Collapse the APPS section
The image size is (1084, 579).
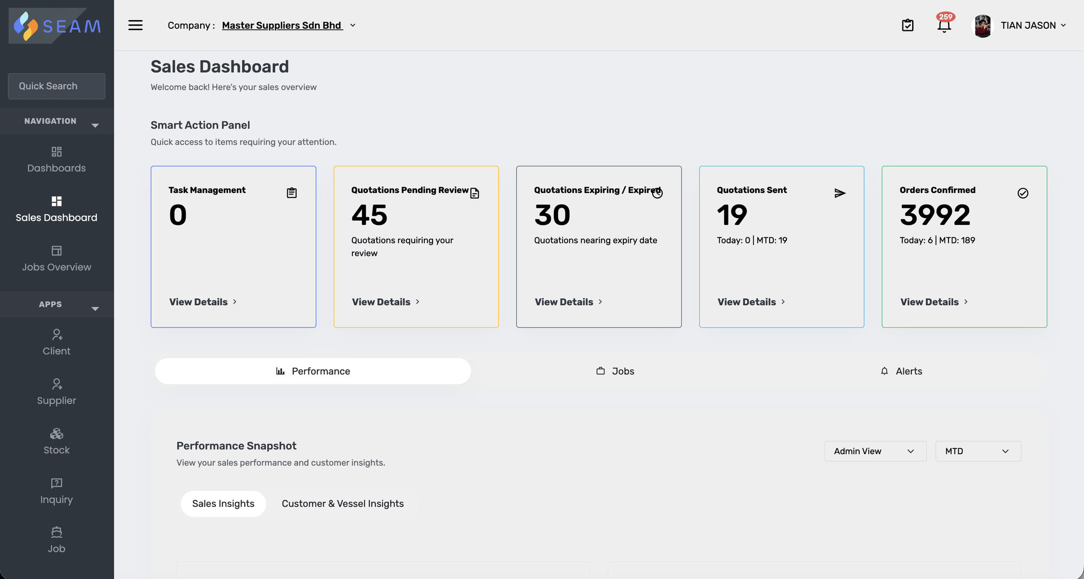coord(57,305)
